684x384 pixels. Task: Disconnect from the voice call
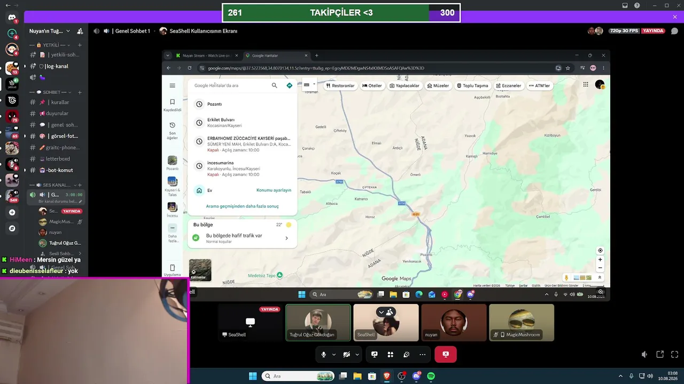(x=446, y=354)
